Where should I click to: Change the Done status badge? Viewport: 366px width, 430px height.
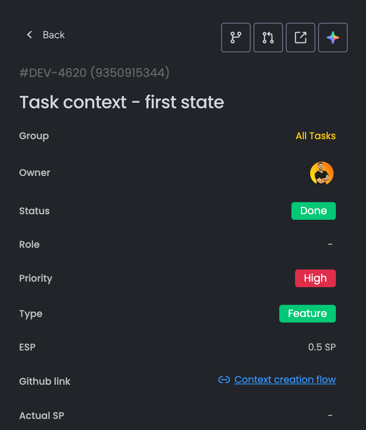pyautogui.click(x=313, y=211)
